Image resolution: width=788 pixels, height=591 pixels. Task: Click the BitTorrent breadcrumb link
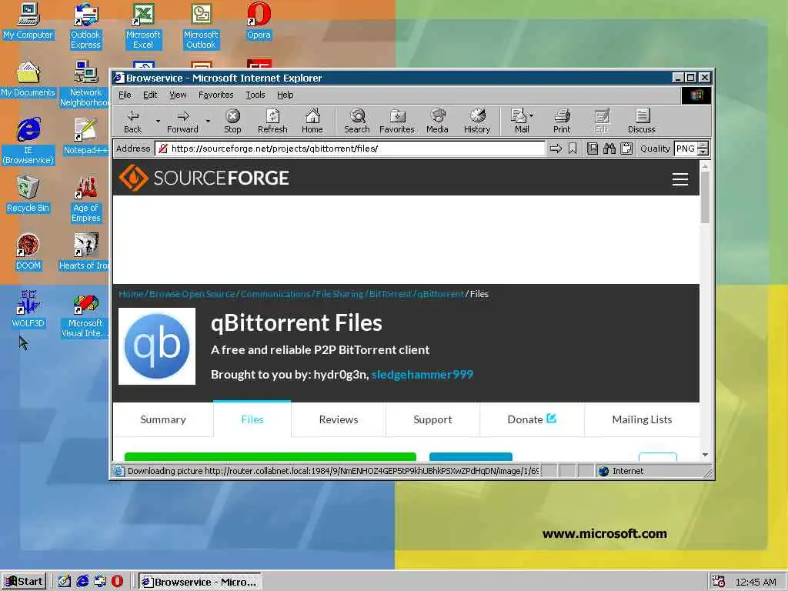coord(390,294)
